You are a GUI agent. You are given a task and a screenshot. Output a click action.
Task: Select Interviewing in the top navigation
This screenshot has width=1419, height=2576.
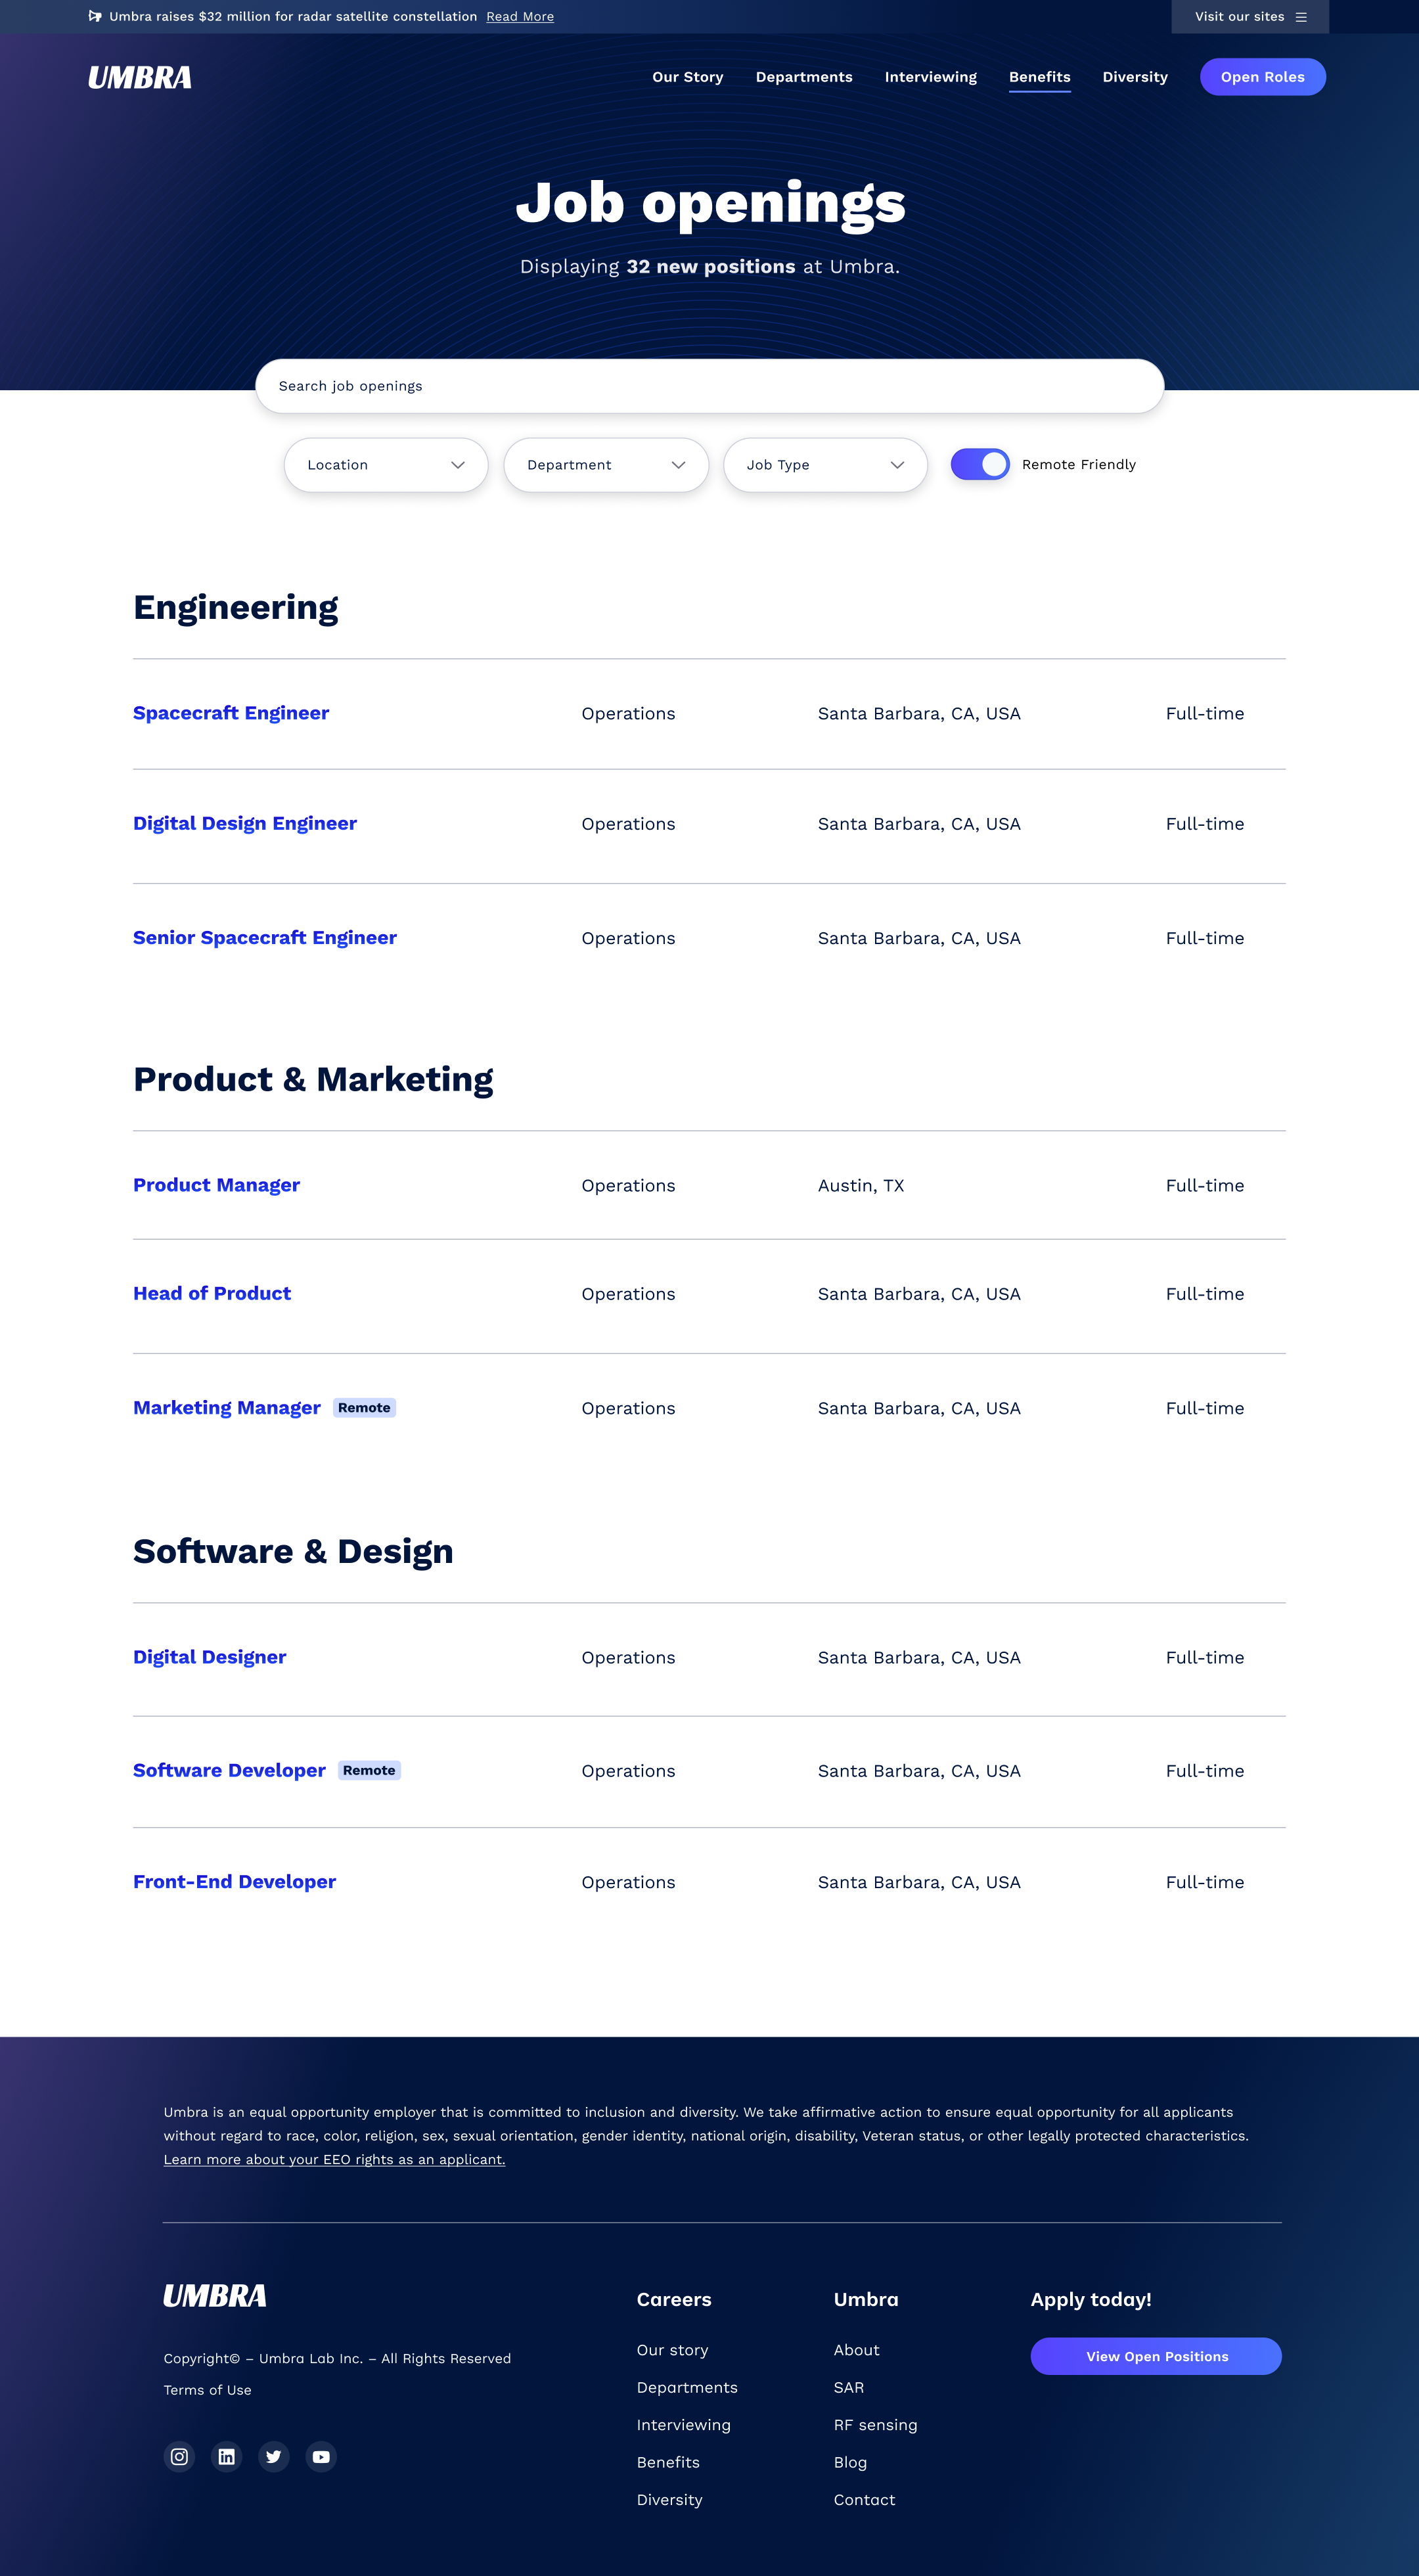[930, 77]
